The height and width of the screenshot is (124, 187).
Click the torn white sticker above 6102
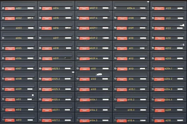click(99, 74)
